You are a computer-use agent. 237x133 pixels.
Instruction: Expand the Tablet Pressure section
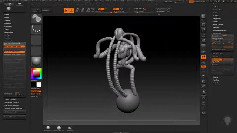(10, 99)
